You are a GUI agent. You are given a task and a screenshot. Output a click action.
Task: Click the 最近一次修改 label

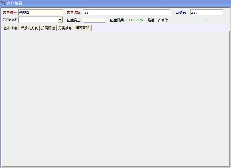click(x=158, y=20)
